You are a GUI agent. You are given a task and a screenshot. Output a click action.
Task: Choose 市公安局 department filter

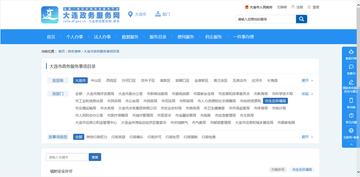pos(132,101)
